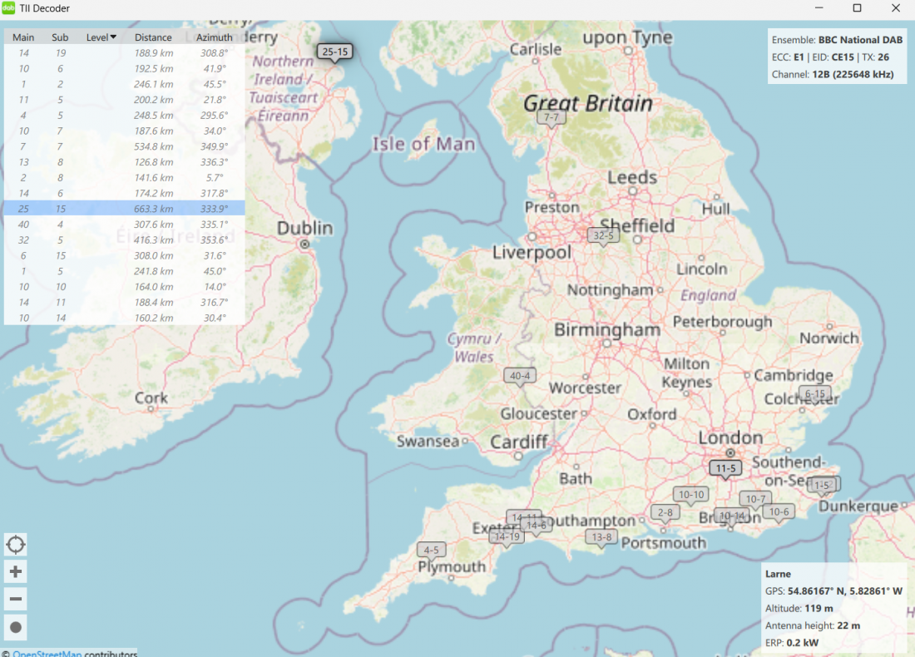This screenshot has height=657, width=915.
Task: Sort table by Azimuth column header
Action: pos(214,37)
